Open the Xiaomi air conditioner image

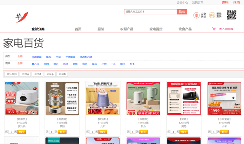(224, 98)
